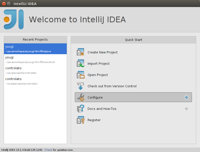Click the Open Project folder icon
200x152 pixels.
[81, 75]
